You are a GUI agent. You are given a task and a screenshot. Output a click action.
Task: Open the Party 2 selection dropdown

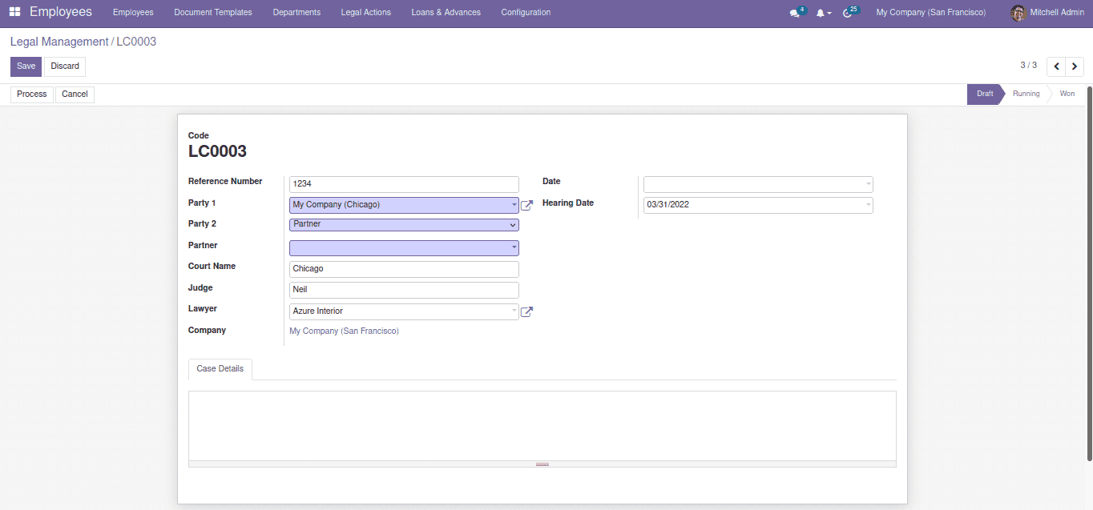click(x=403, y=225)
